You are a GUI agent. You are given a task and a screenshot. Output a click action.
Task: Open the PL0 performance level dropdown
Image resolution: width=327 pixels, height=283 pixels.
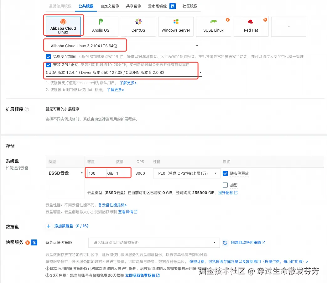(x=187, y=173)
